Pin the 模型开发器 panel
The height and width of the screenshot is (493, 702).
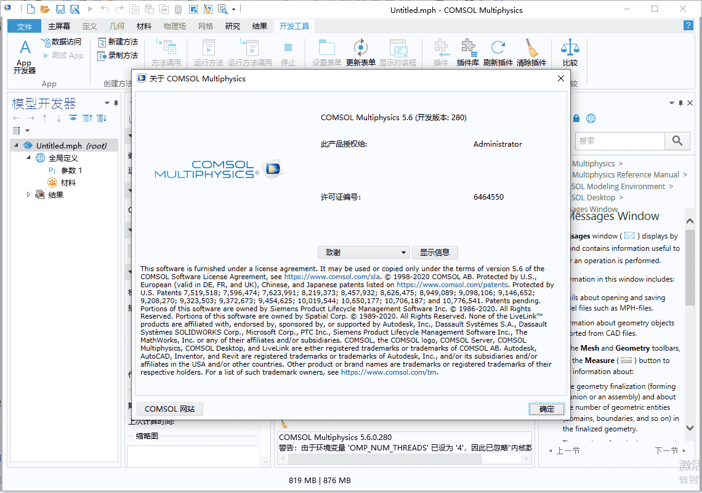pyautogui.click(x=116, y=103)
